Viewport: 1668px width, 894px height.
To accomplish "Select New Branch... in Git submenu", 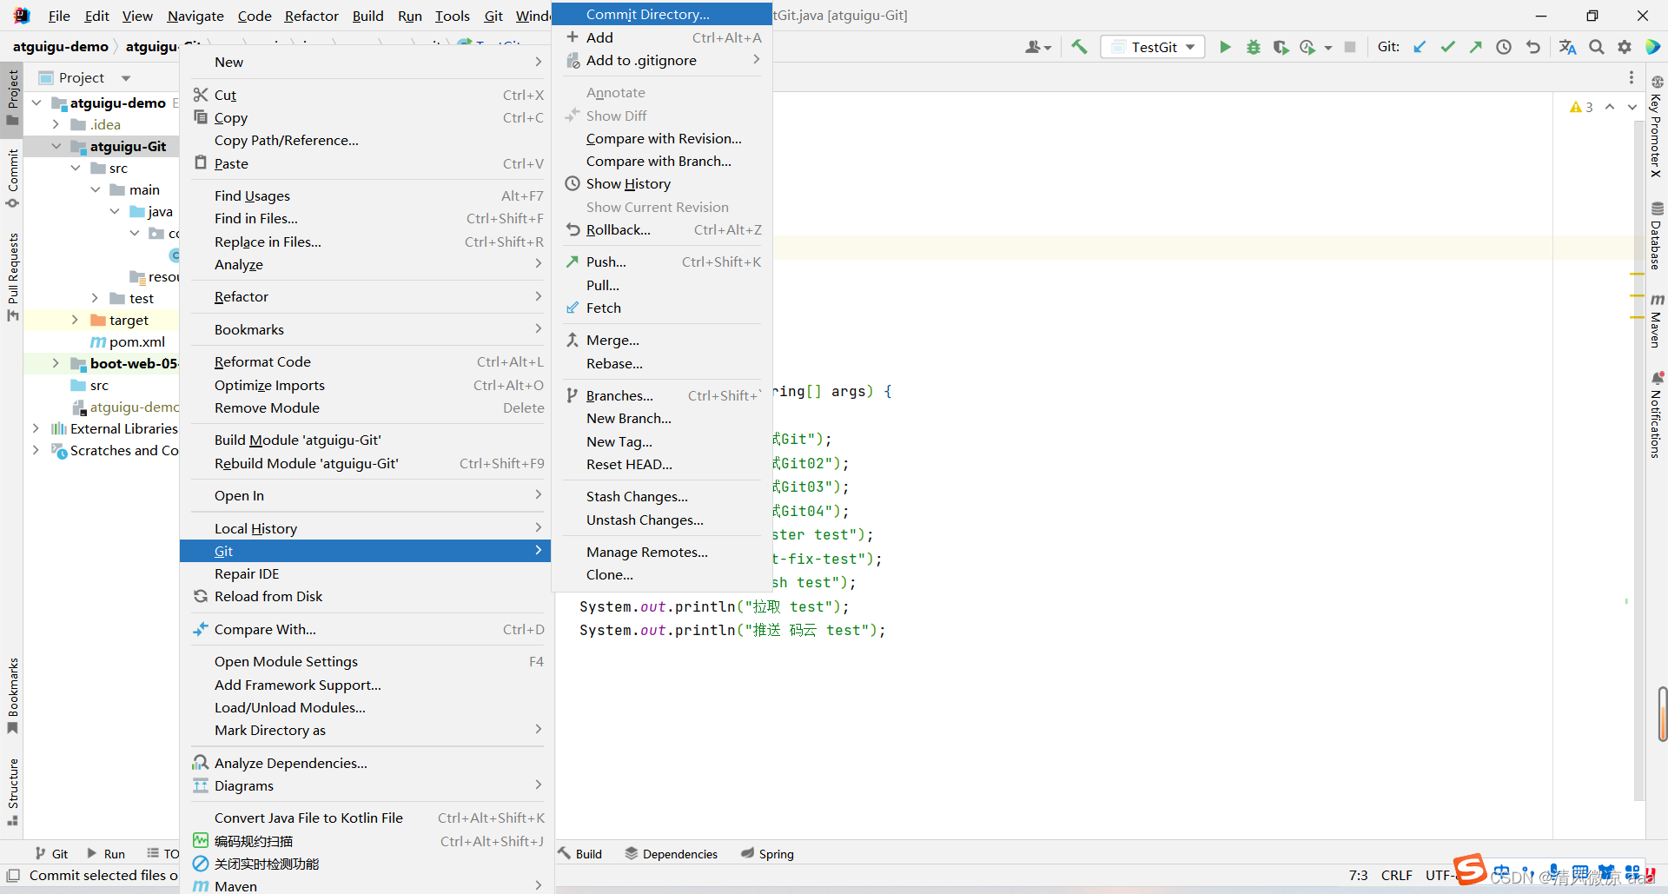I will point(662,419).
